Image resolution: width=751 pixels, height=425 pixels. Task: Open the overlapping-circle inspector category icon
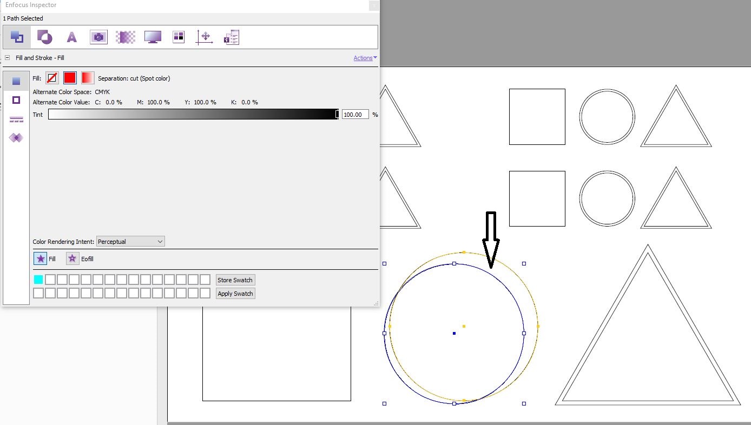pyautogui.click(x=44, y=37)
